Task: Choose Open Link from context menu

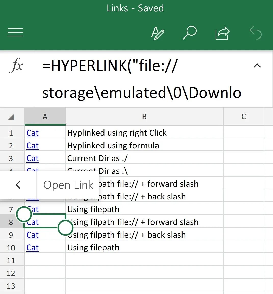Action: pos(68,185)
